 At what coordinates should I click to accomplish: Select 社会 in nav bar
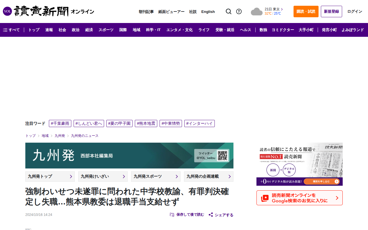click(x=62, y=30)
